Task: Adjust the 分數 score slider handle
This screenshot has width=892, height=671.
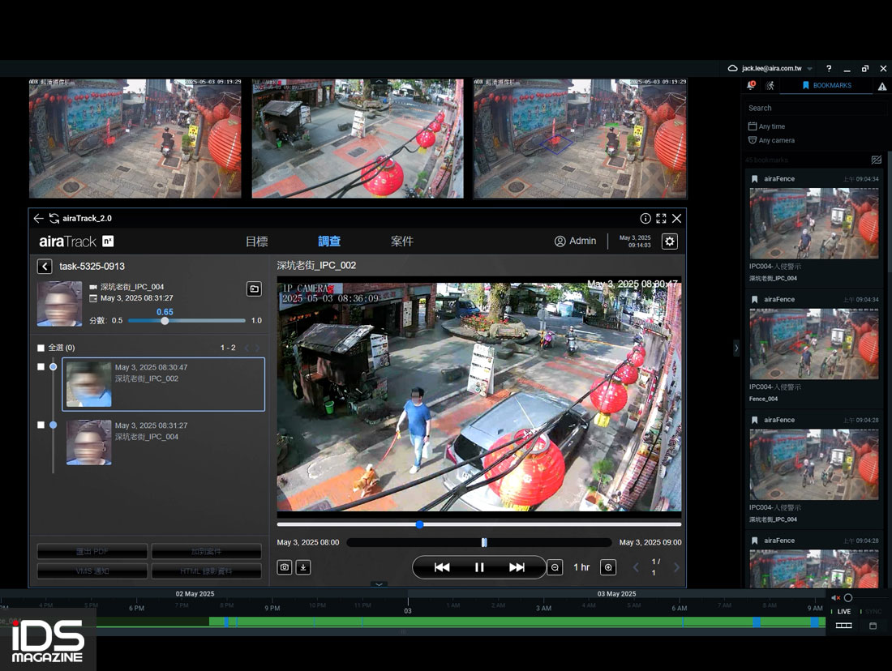Action: [165, 321]
